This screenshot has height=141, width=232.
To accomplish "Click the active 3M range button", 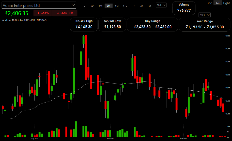I will click(109, 6).
